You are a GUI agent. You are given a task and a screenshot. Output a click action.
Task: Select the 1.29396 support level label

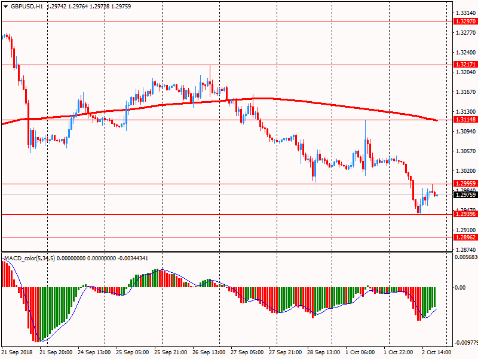(465, 214)
